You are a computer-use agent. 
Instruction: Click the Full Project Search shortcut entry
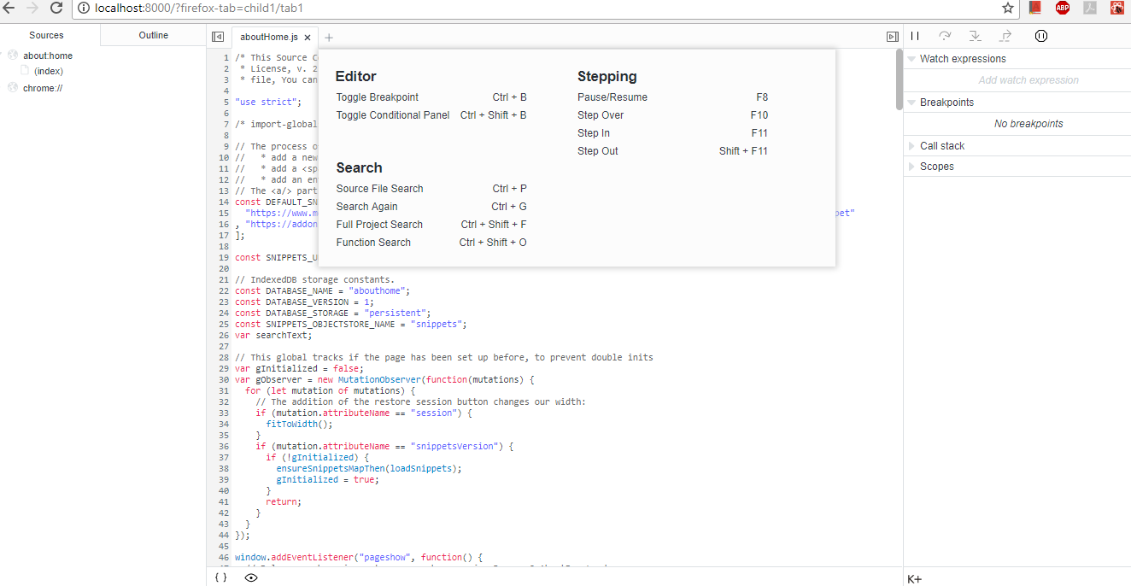tap(431, 225)
